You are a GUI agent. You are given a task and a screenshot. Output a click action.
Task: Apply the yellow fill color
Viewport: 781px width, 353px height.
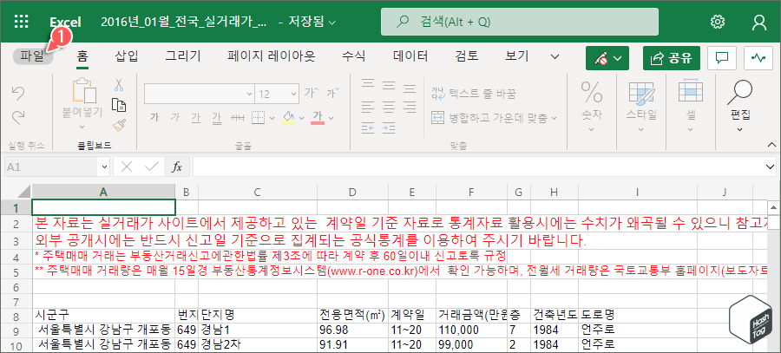(x=289, y=117)
